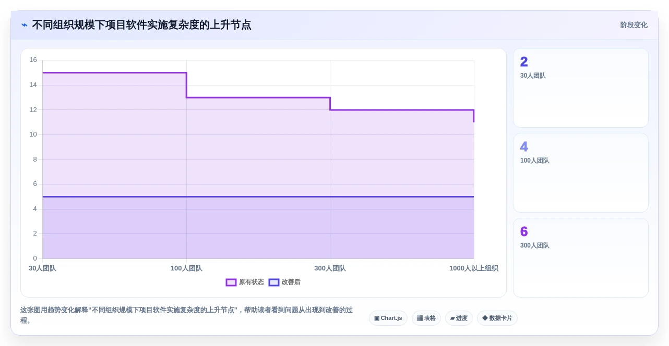The width and height of the screenshot is (669, 346).
Task: Click the description paragraph below the chart
Action: pos(187,315)
